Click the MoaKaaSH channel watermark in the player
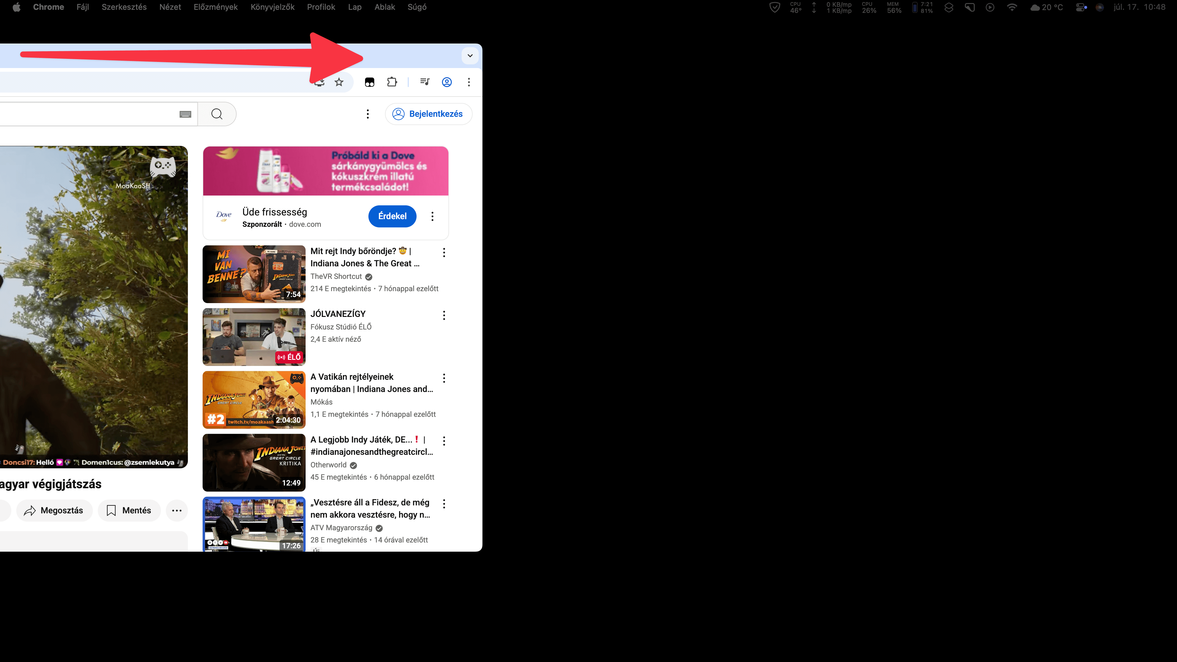This screenshot has width=1177, height=662. click(x=162, y=167)
